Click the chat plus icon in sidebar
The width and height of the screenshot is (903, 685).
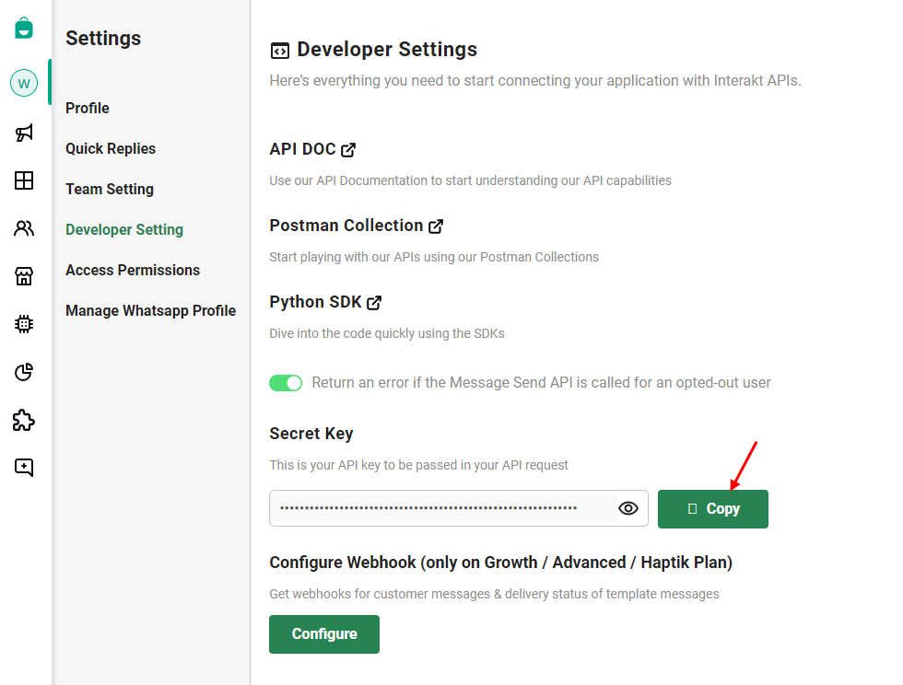[24, 468]
